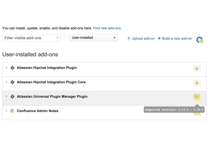
Task: Click the upload arrow icon
Action: (129, 38)
